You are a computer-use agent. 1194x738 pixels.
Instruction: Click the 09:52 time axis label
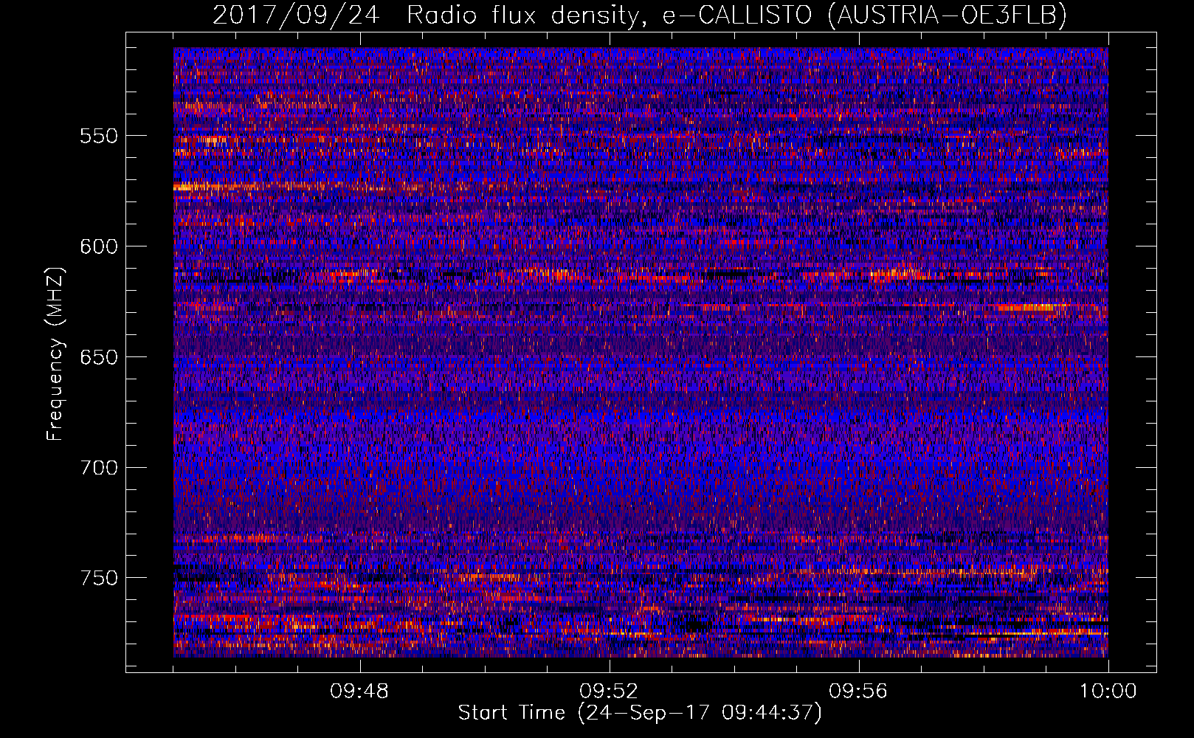tap(609, 692)
